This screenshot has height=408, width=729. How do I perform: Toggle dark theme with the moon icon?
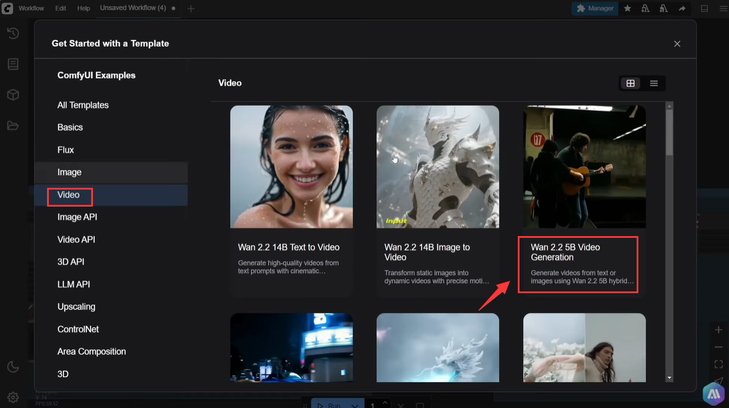tap(13, 367)
